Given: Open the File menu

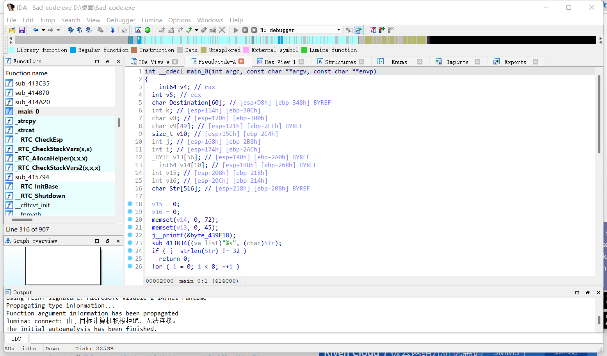Looking at the screenshot, I should pos(12,20).
